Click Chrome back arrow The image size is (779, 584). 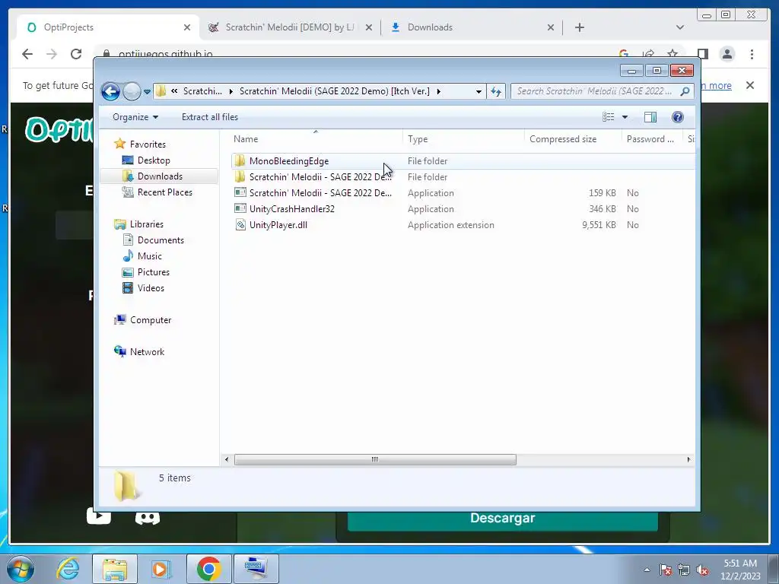pos(27,54)
